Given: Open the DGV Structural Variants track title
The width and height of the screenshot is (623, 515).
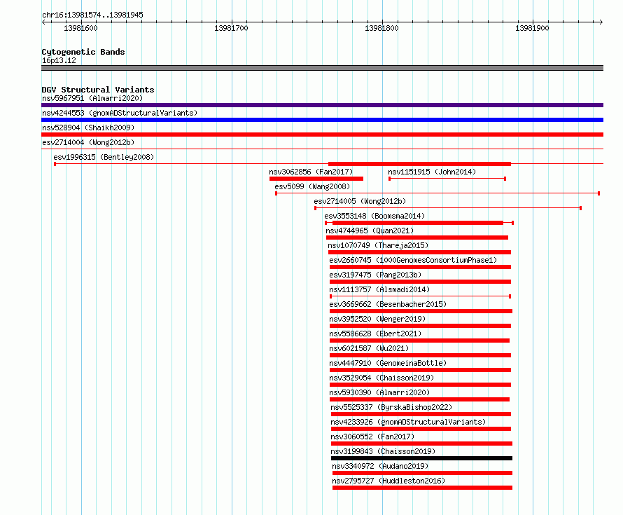Looking at the screenshot, I should tap(98, 90).
